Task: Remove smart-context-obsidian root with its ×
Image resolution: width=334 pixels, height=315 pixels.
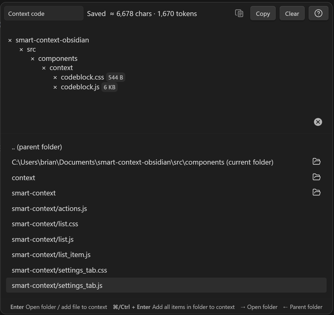Action: click(10, 40)
